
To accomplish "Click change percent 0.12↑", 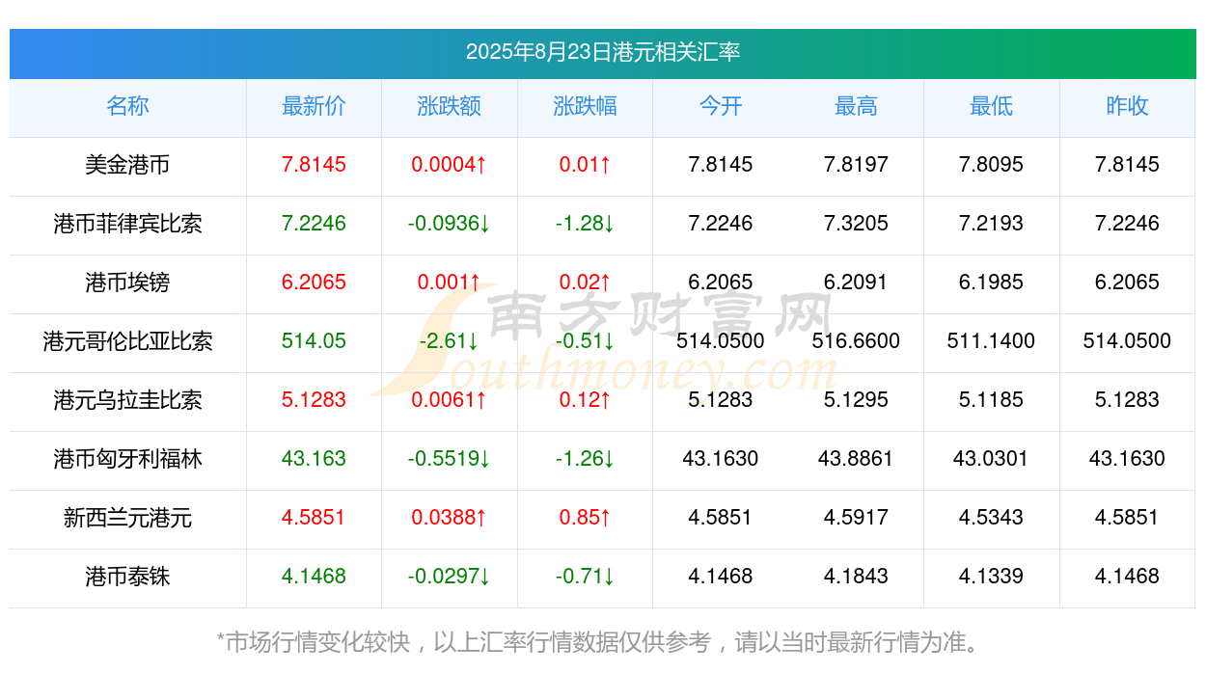I will (x=585, y=400).
